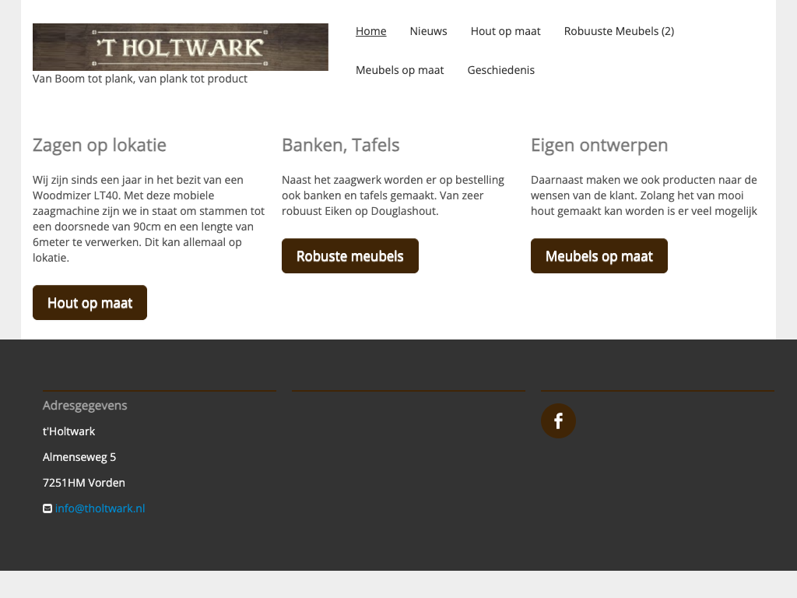This screenshot has width=797, height=598.
Task: Go to the Nieuws page in navigation
Action: (428, 31)
